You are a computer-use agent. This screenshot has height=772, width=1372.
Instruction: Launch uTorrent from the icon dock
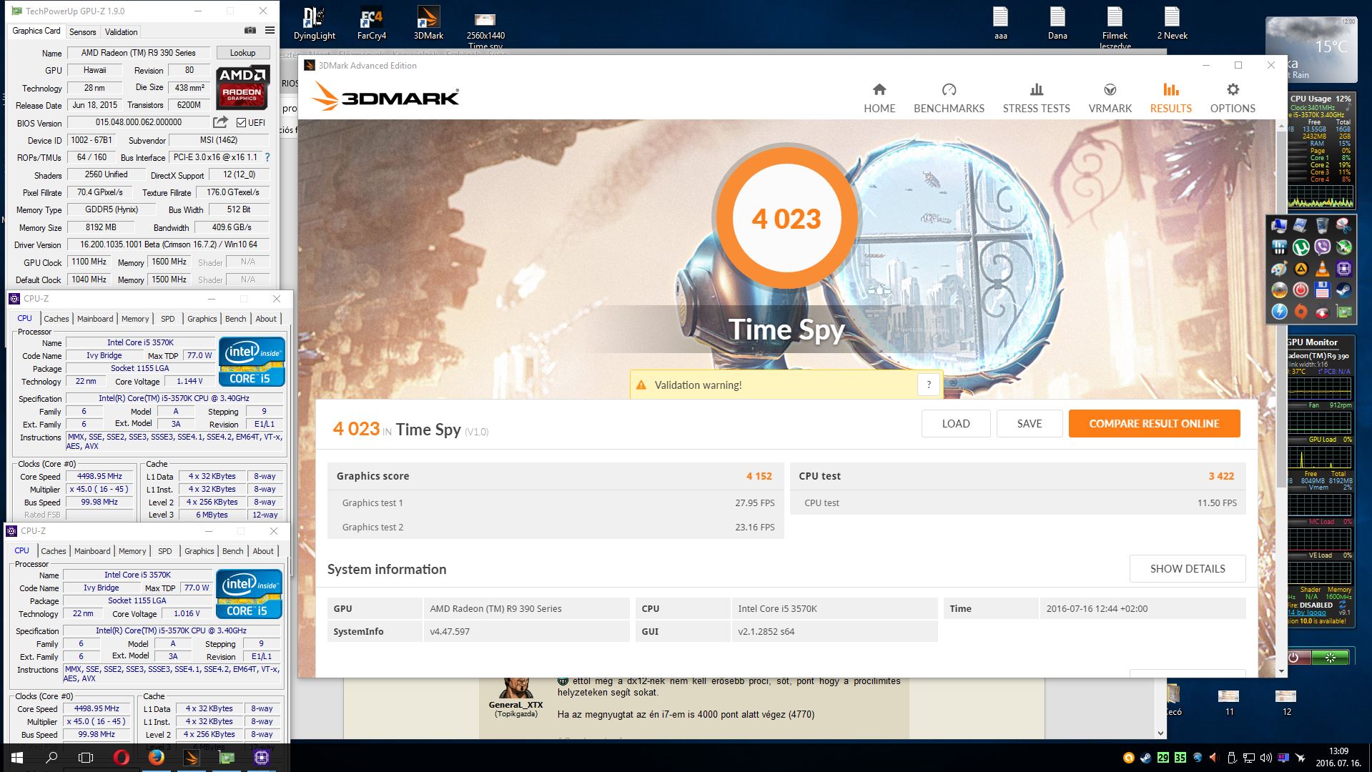tap(1301, 247)
